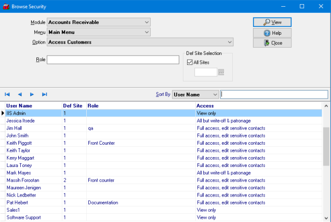The width and height of the screenshot is (331, 222).
Task: Go to first record navigation arrow
Action: pyautogui.click(x=7, y=94)
